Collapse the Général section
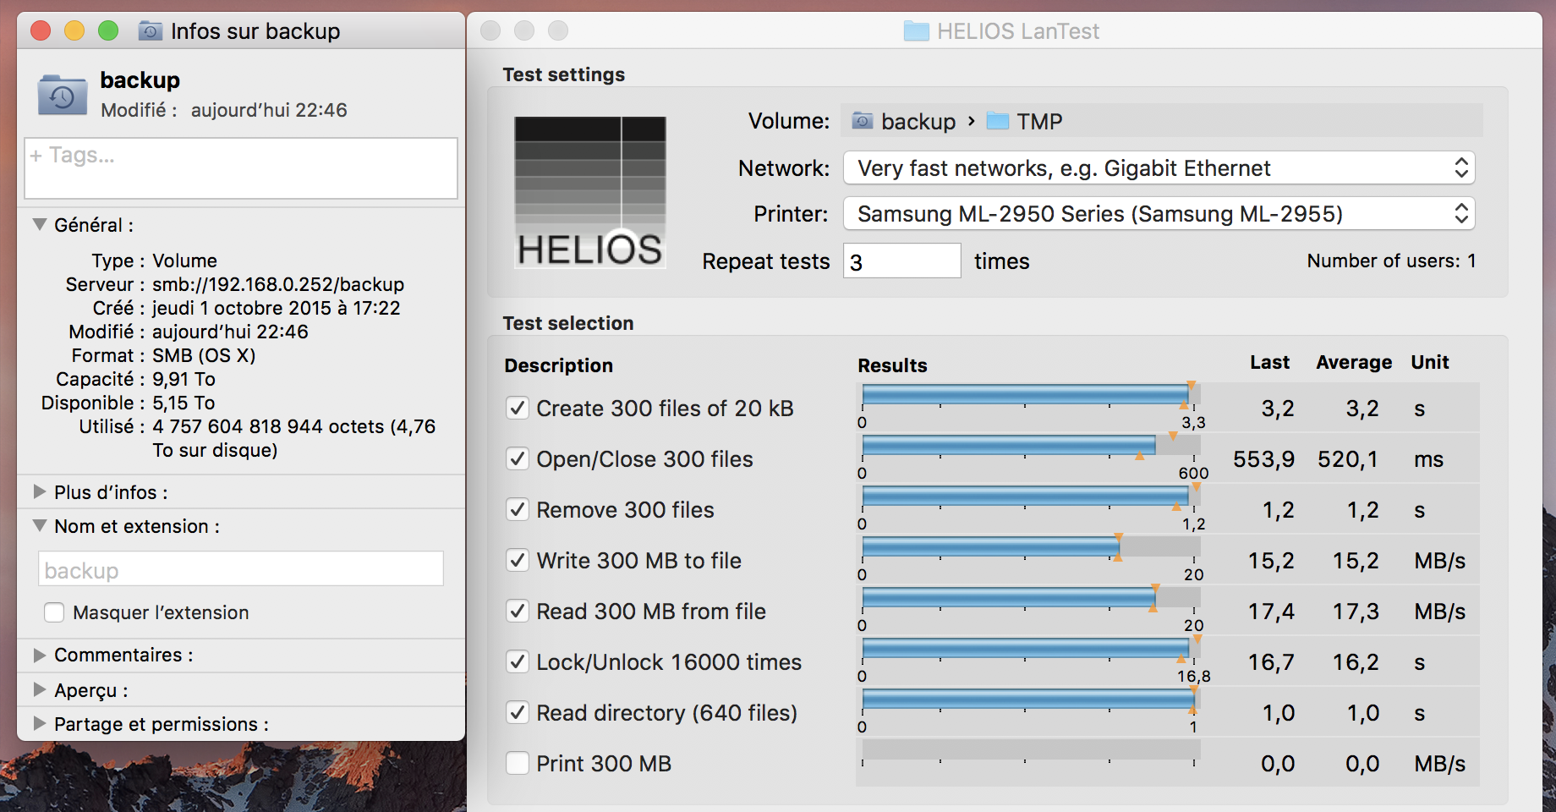Image resolution: width=1556 pixels, height=812 pixels. point(39,225)
